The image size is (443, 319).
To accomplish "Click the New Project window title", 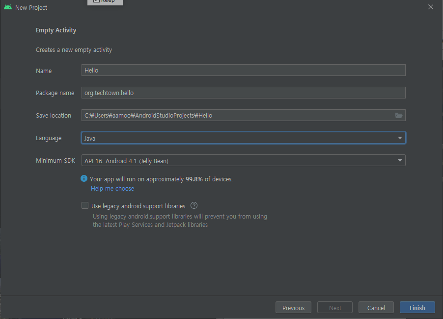I will [x=31, y=8].
